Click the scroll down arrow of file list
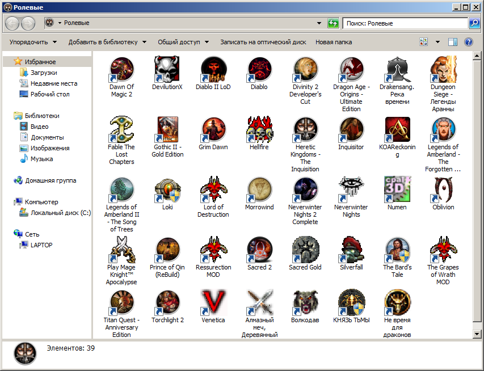Viewport: 484px width, 371px height. 477,334
